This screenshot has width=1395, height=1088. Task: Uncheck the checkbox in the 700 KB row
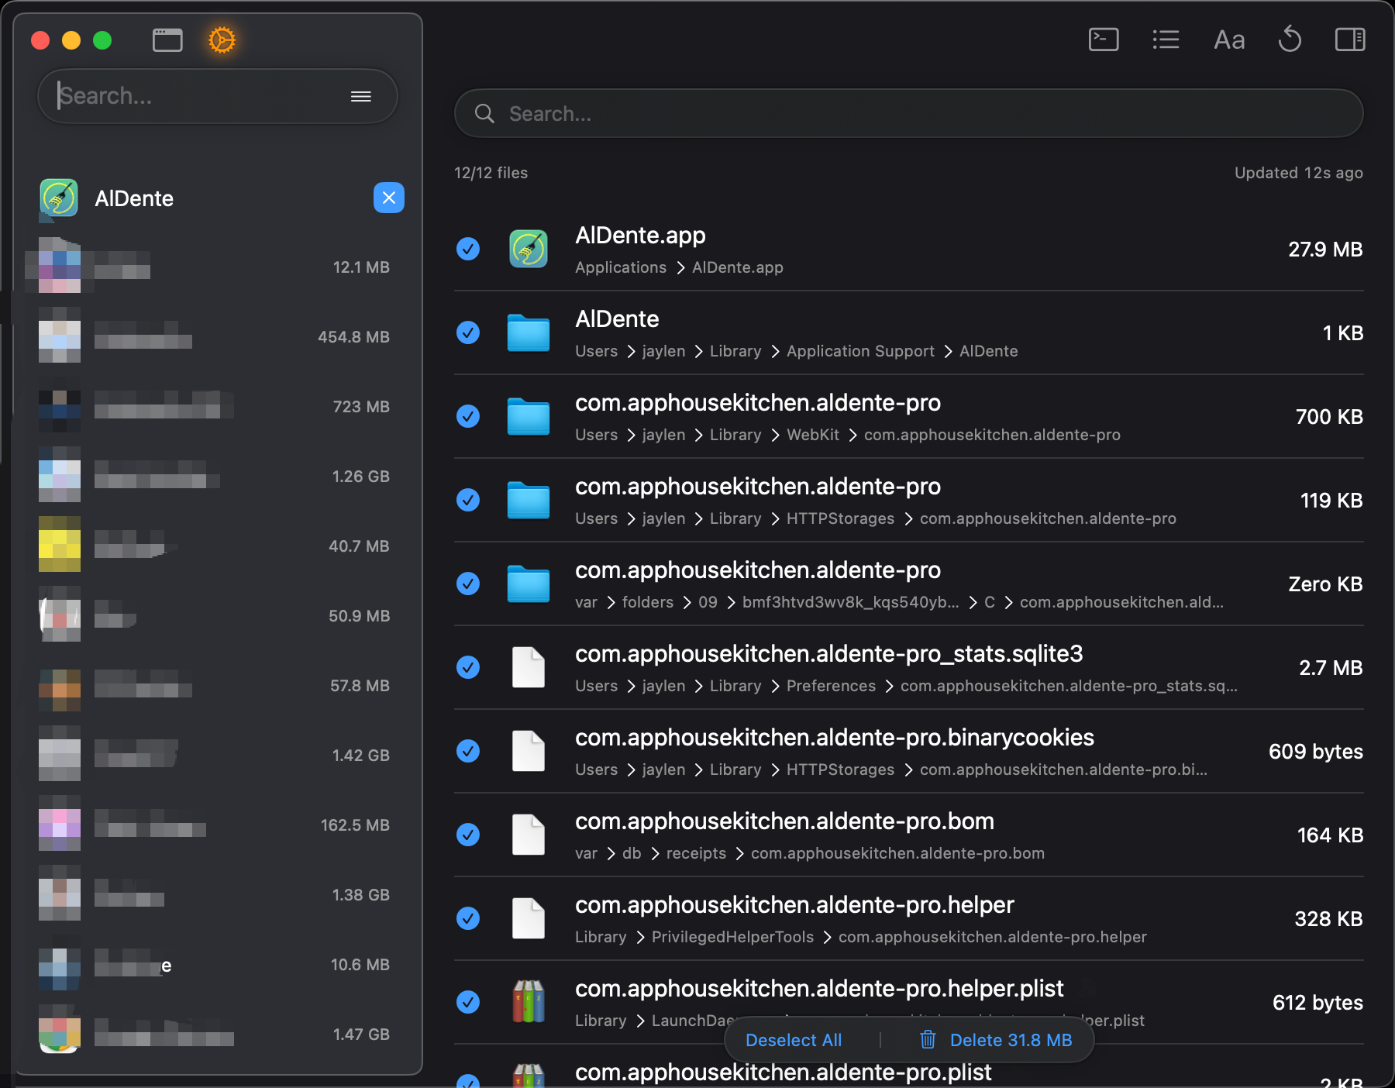468,416
